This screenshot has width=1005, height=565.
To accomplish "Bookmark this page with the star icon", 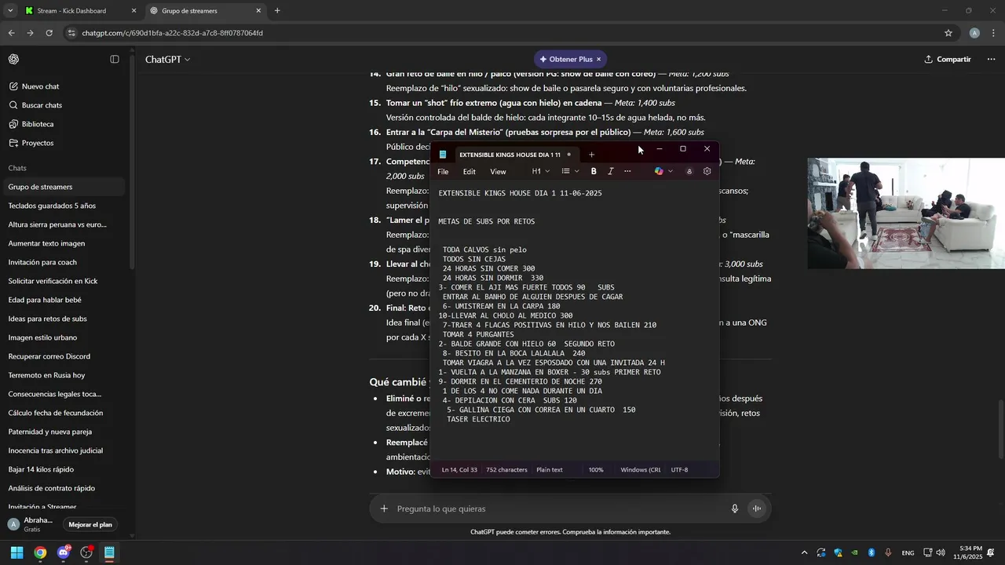I will pos(948,33).
